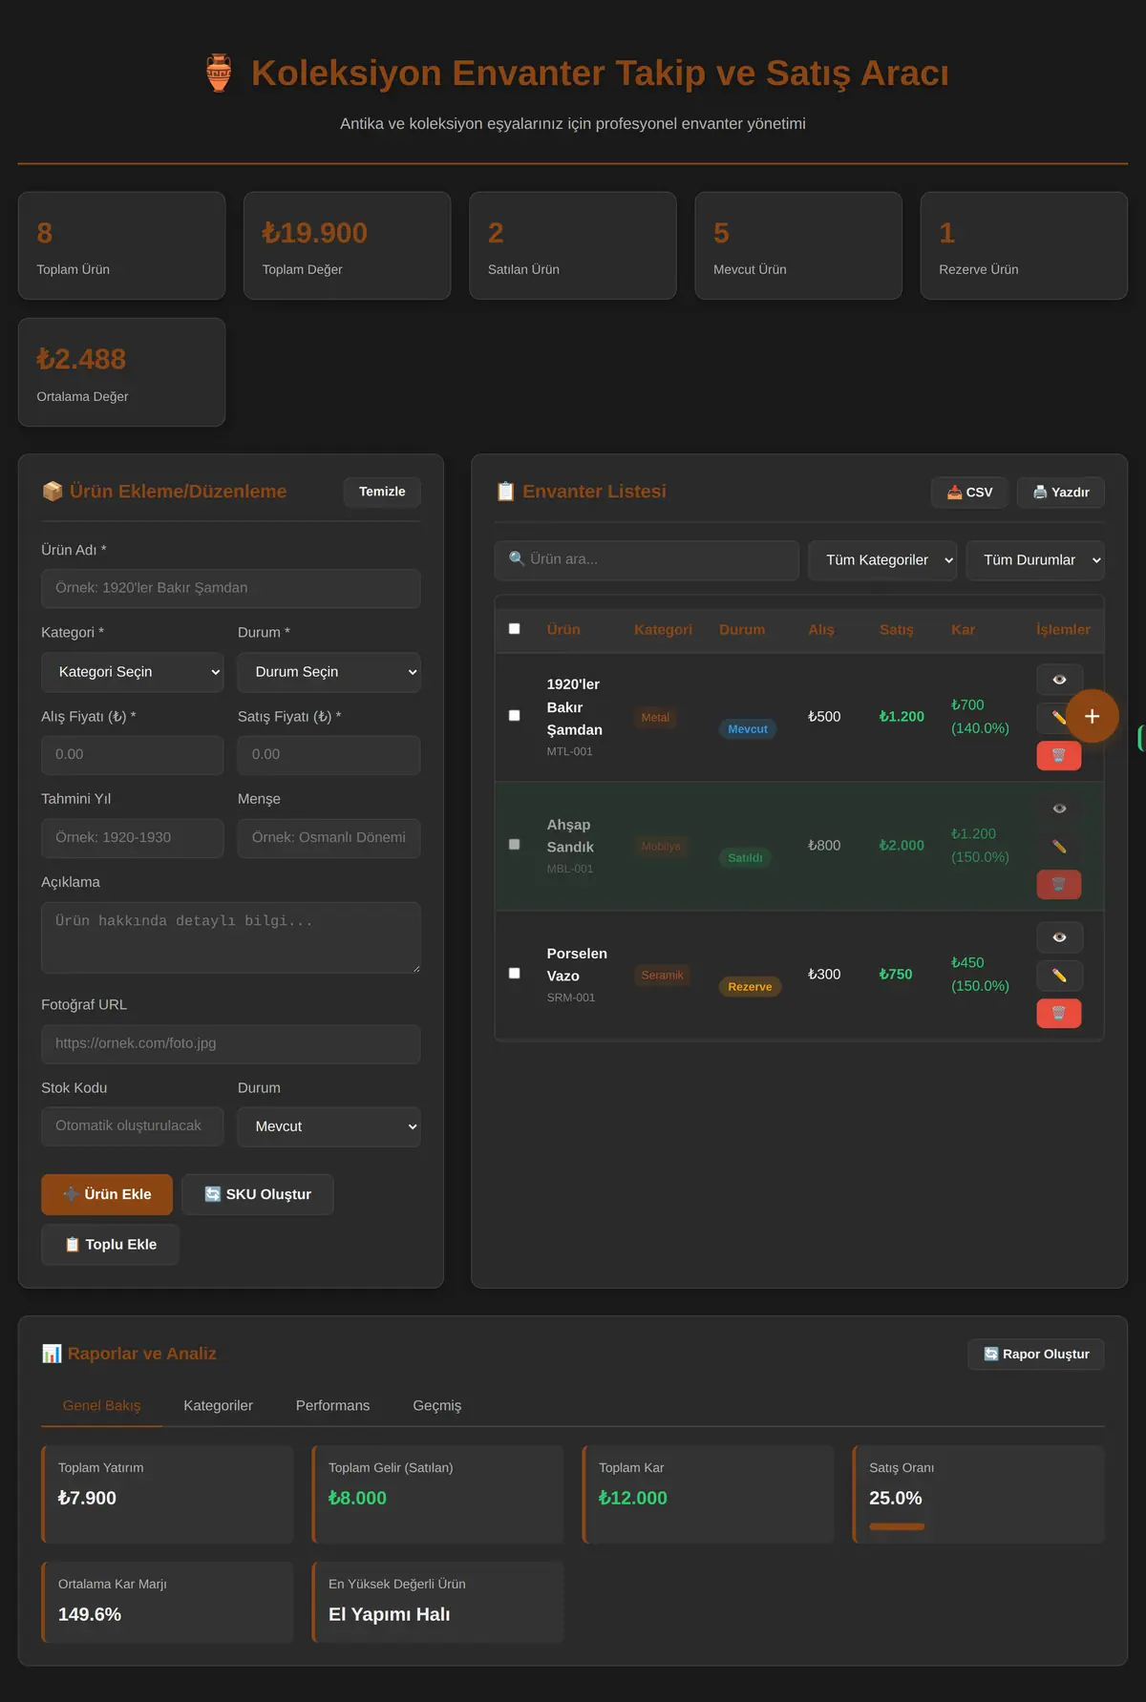View details of Ahşap Sandık
The height and width of the screenshot is (1702, 1146).
coord(1059,809)
